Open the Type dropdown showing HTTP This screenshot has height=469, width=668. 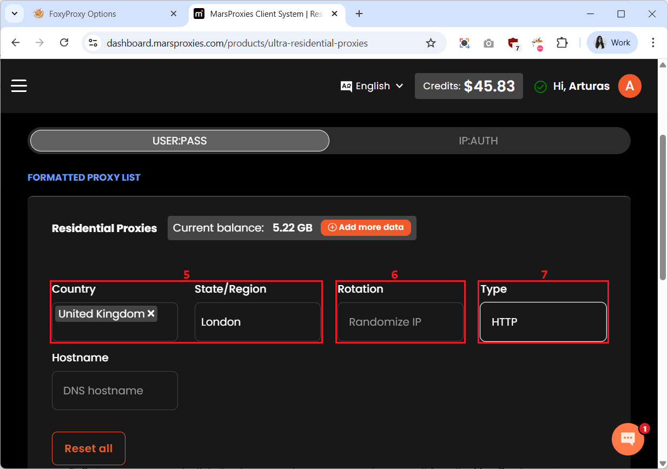pyautogui.click(x=543, y=322)
